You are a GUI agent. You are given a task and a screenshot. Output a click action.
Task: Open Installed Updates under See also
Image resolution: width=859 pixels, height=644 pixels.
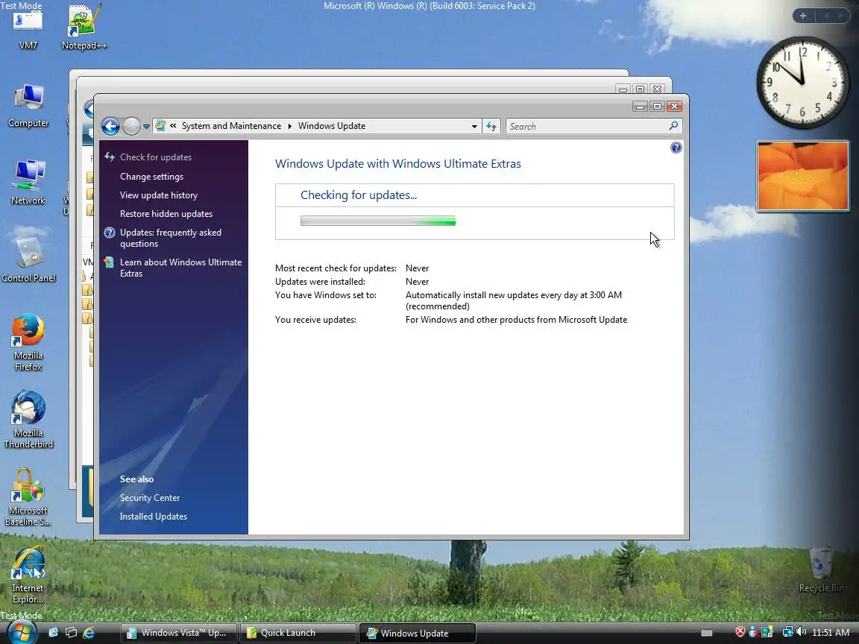tap(154, 517)
